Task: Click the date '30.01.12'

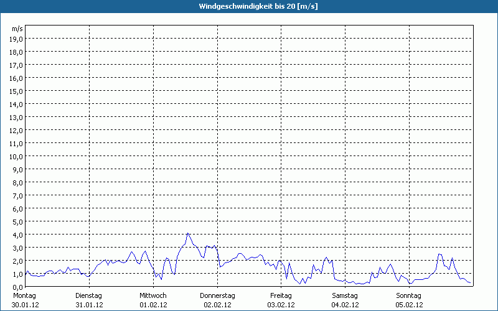Action: tap(25, 305)
